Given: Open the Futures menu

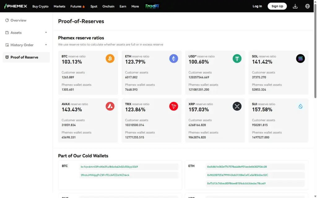Looking at the screenshot, I should coord(76,6).
